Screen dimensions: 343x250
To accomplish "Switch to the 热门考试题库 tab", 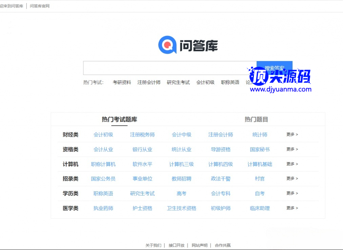I will [119, 119].
